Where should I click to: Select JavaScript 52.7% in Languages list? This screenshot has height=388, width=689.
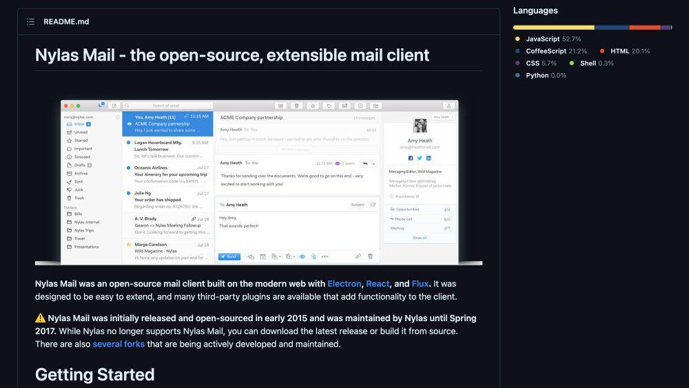pyautogui.click(x=548, y=39)
